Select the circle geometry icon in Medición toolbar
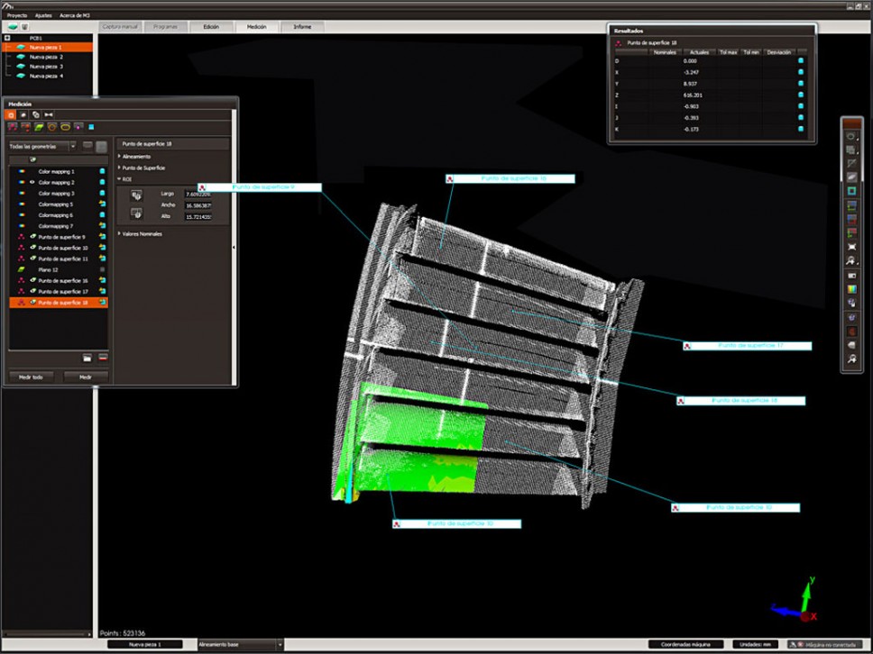Viewport: 873px width, 654px height. click(x=50, y=129)
